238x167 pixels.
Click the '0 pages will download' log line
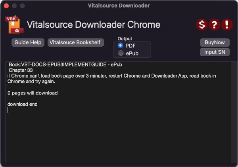(x=33, y=93)
